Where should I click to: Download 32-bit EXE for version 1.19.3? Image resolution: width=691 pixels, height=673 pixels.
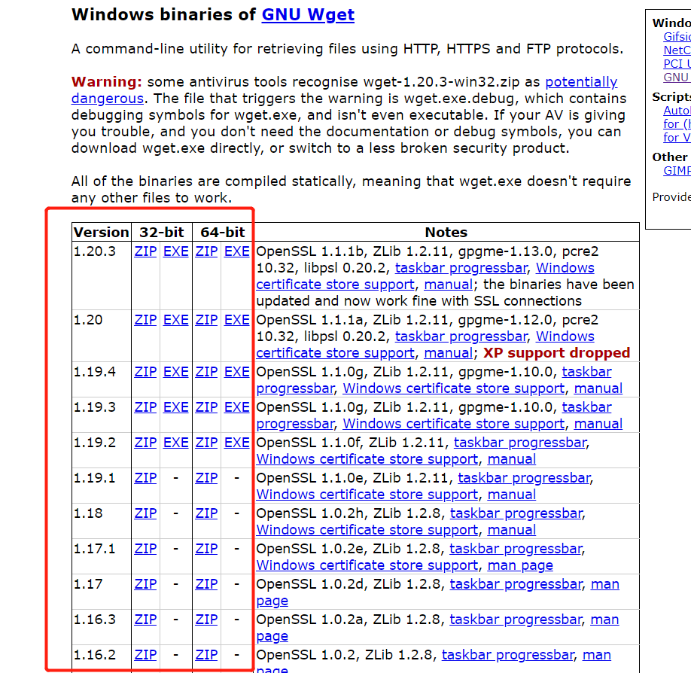click(x=176, y=407)
